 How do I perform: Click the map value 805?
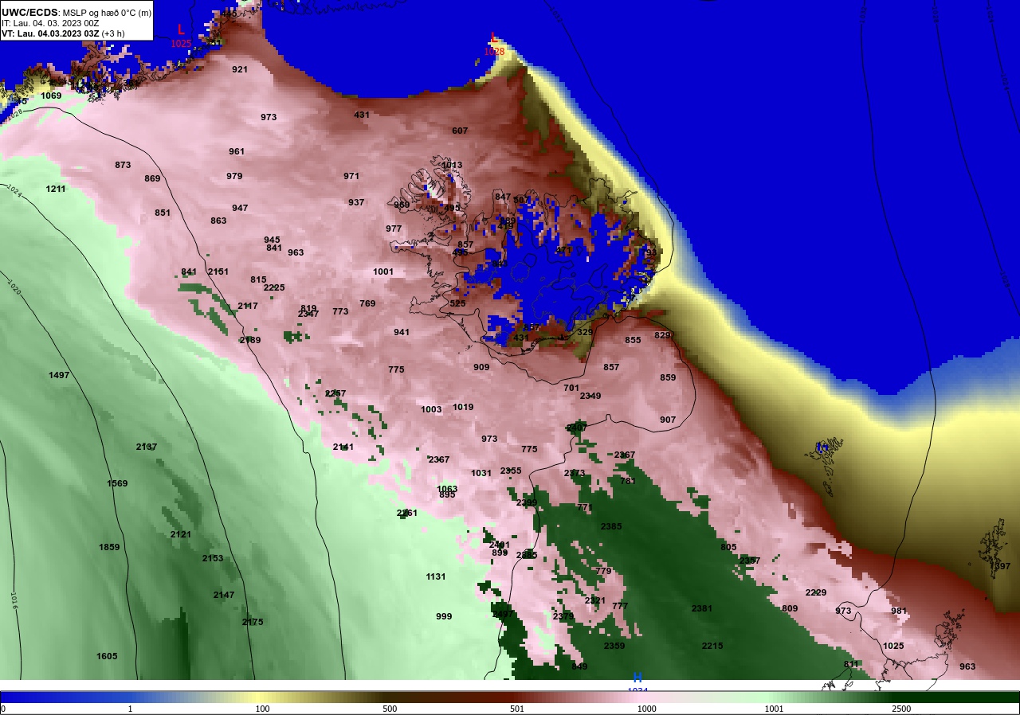728,547
